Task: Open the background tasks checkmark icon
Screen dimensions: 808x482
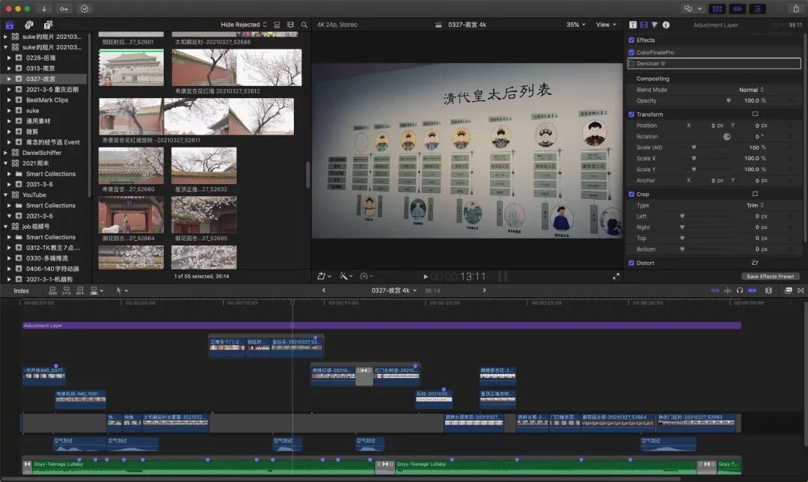Action: (85, 9)
